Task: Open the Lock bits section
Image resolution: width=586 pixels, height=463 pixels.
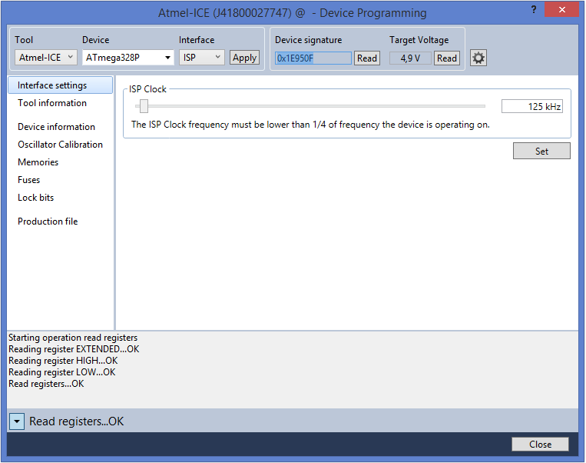Action: tap(36, 197)
